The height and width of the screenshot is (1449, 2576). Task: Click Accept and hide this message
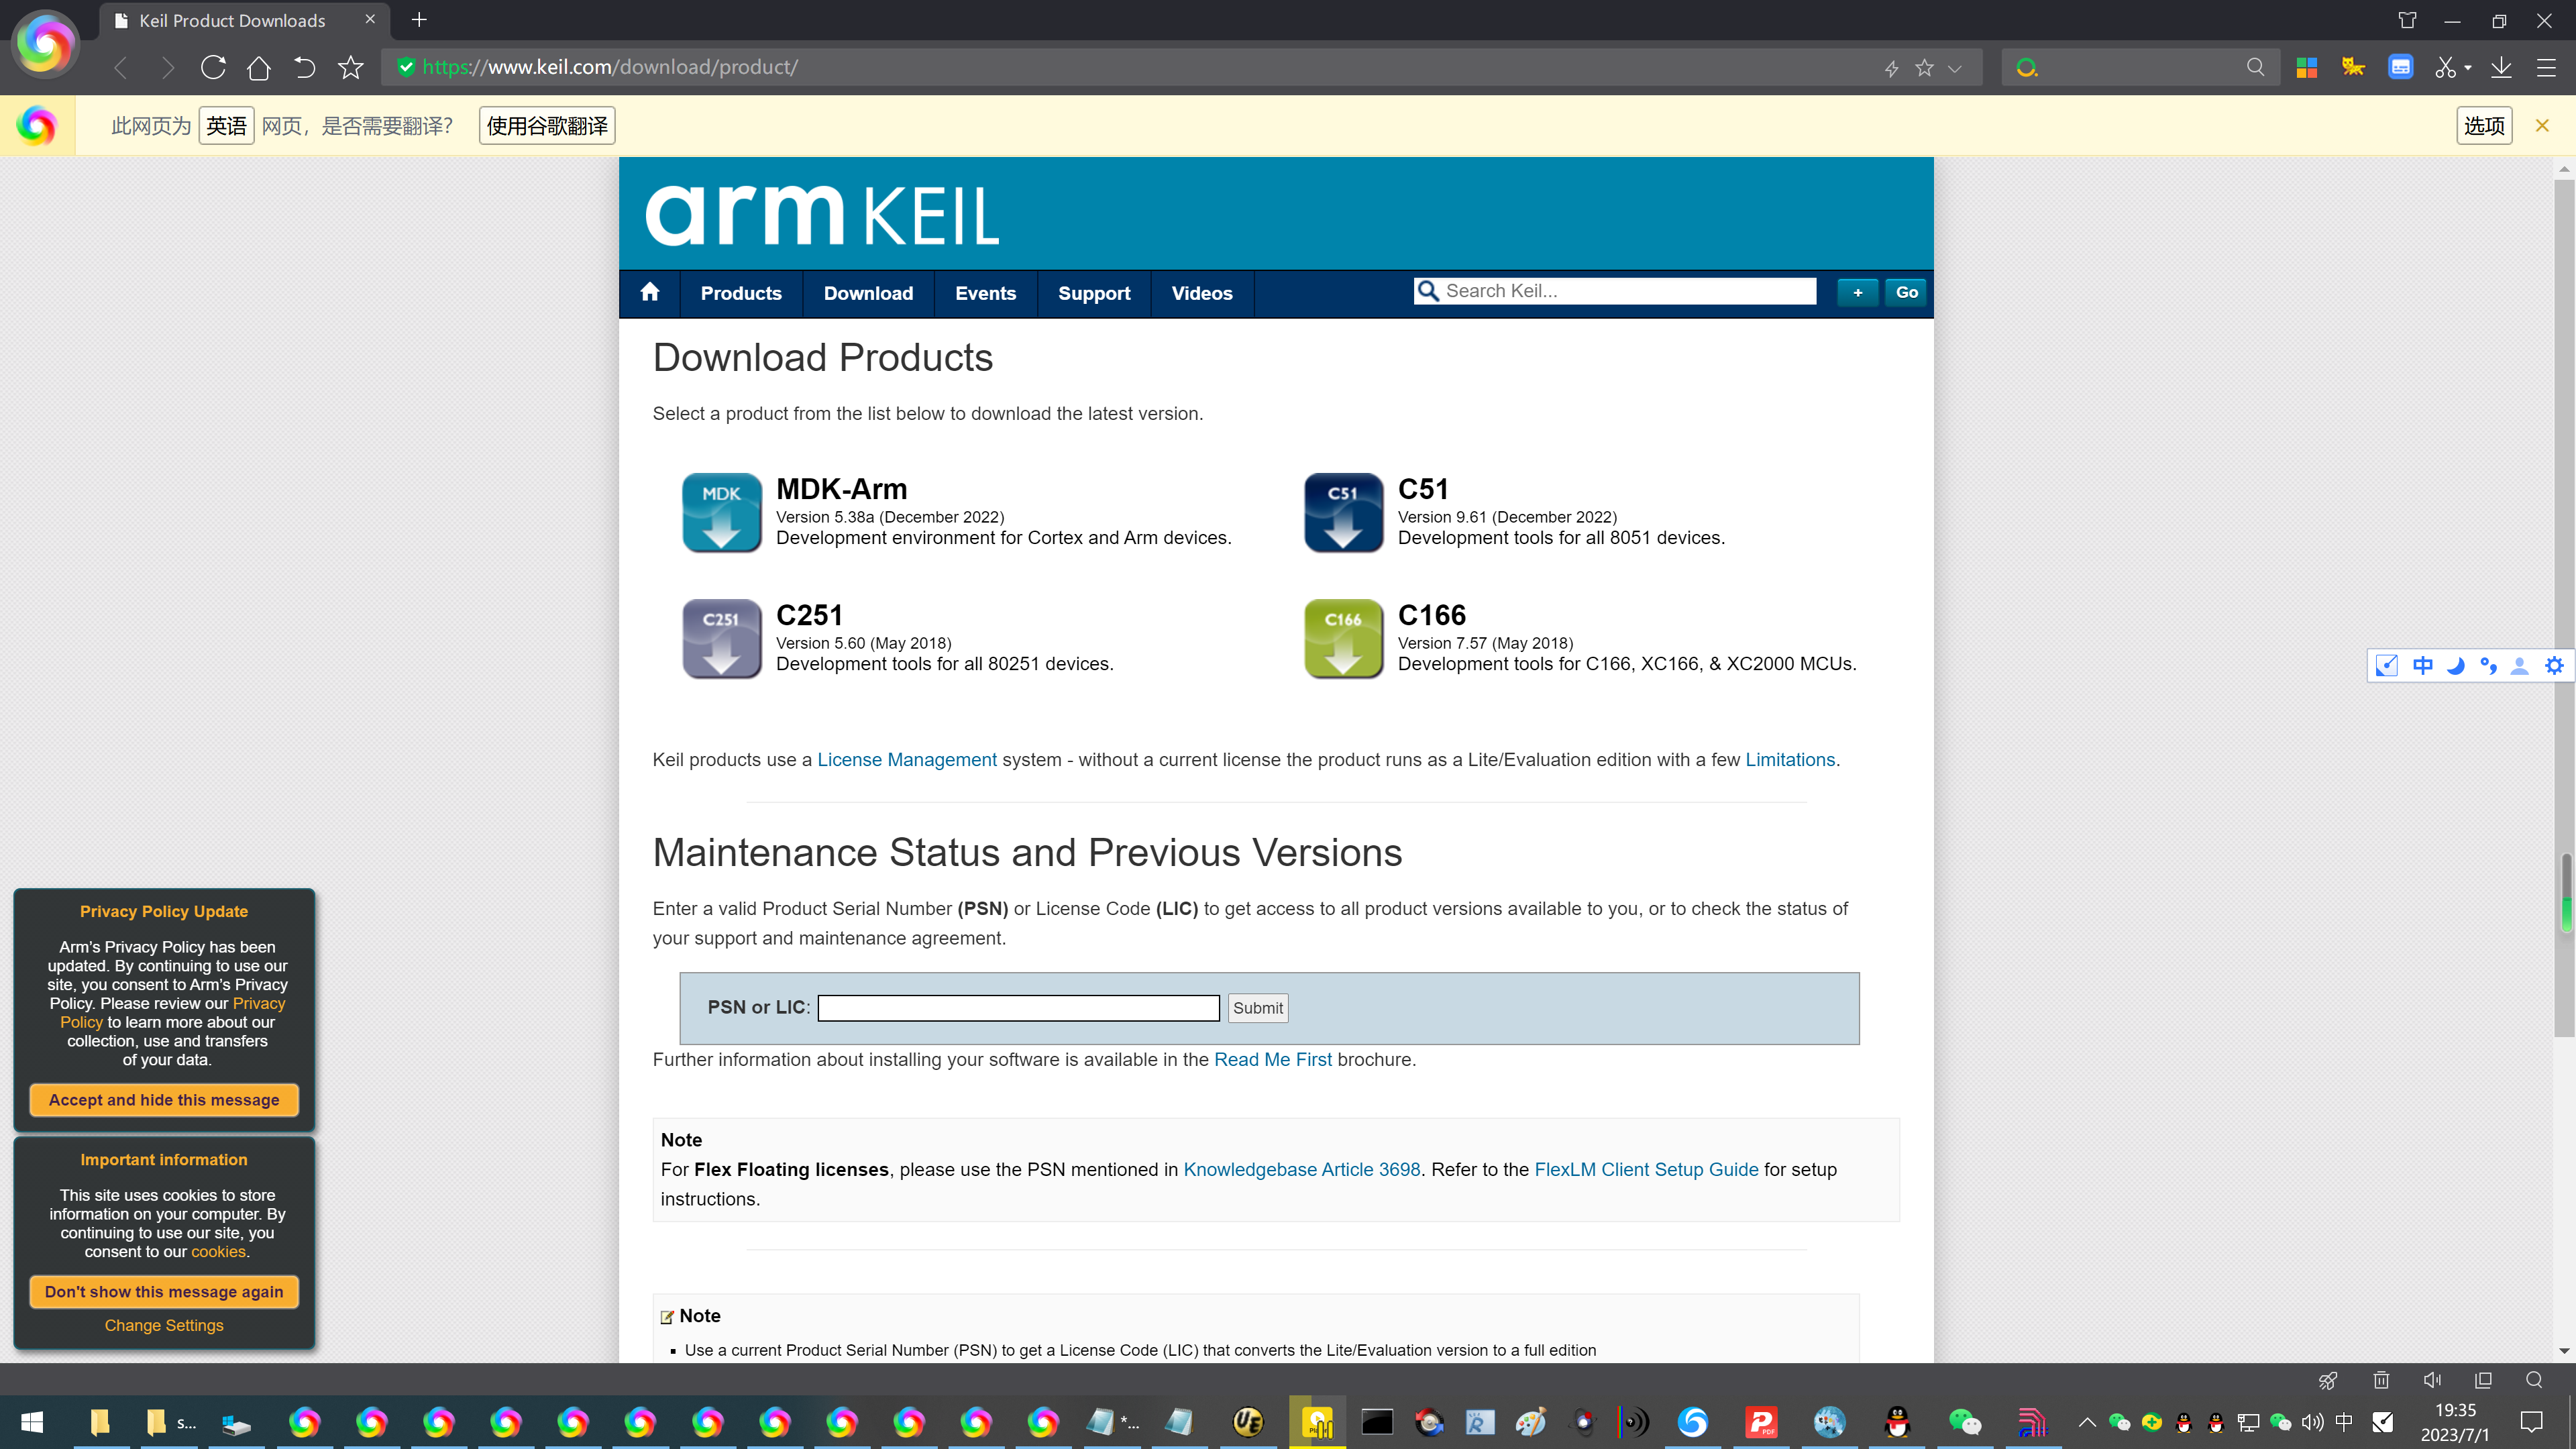click(x=164, y=1100)
